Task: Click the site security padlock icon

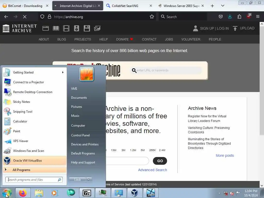Action: point(49,17)
